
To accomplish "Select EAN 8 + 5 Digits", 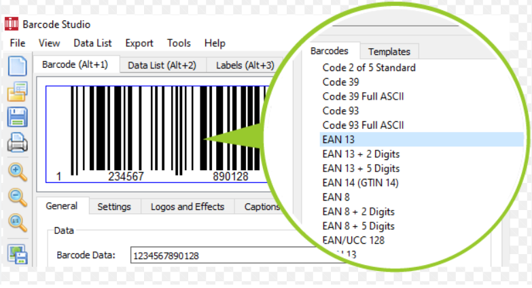I will (358, 226).
